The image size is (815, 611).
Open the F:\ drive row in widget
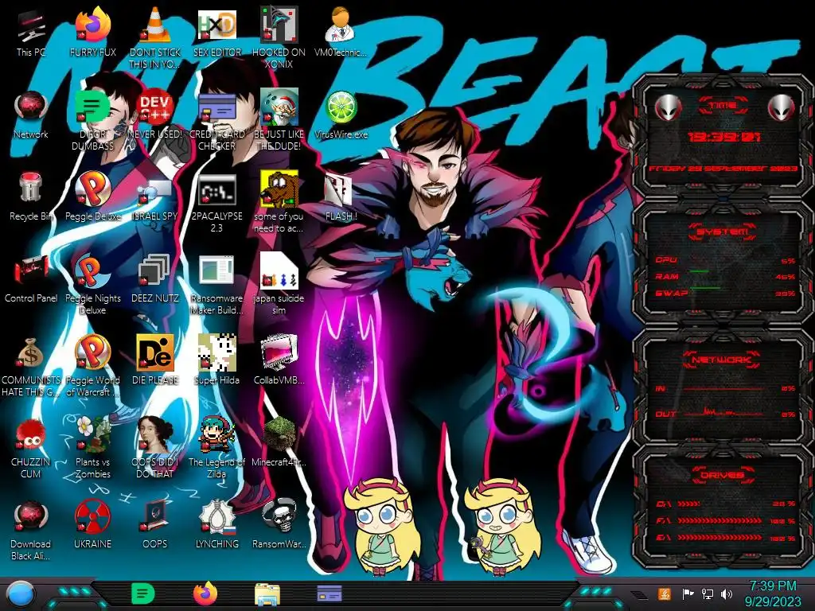coord(726,520)
